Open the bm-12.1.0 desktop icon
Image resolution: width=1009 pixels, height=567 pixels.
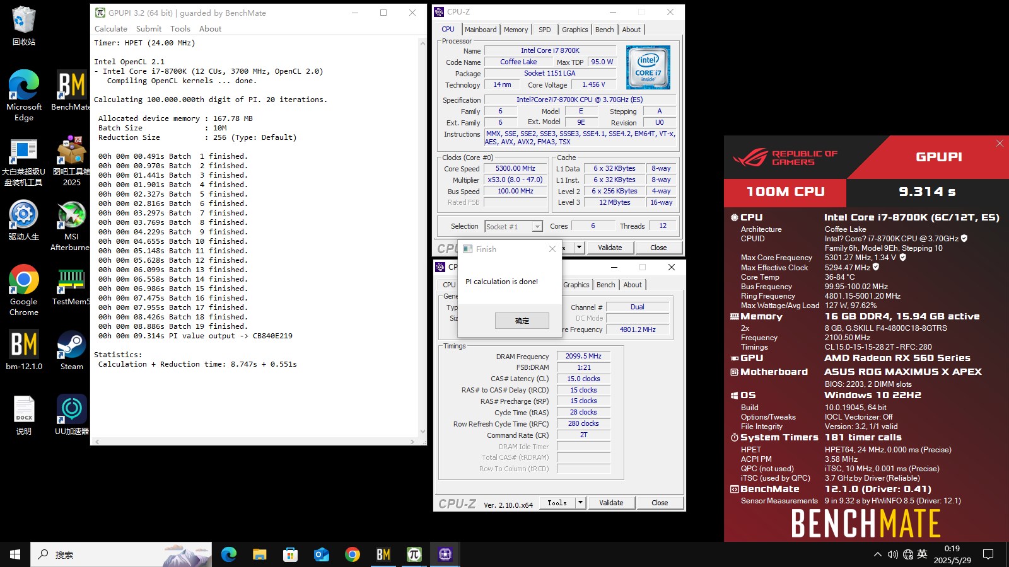pyautogui.click(x=24, y=350)
